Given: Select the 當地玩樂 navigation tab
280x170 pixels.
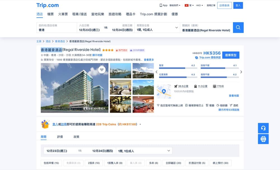Looking at the screenshot, I should tap(97, 14).
